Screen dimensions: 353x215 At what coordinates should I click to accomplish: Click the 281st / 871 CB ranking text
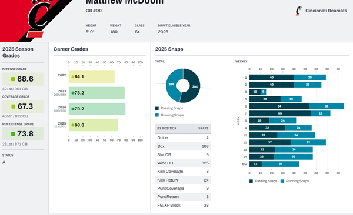(x=15, y=144)
